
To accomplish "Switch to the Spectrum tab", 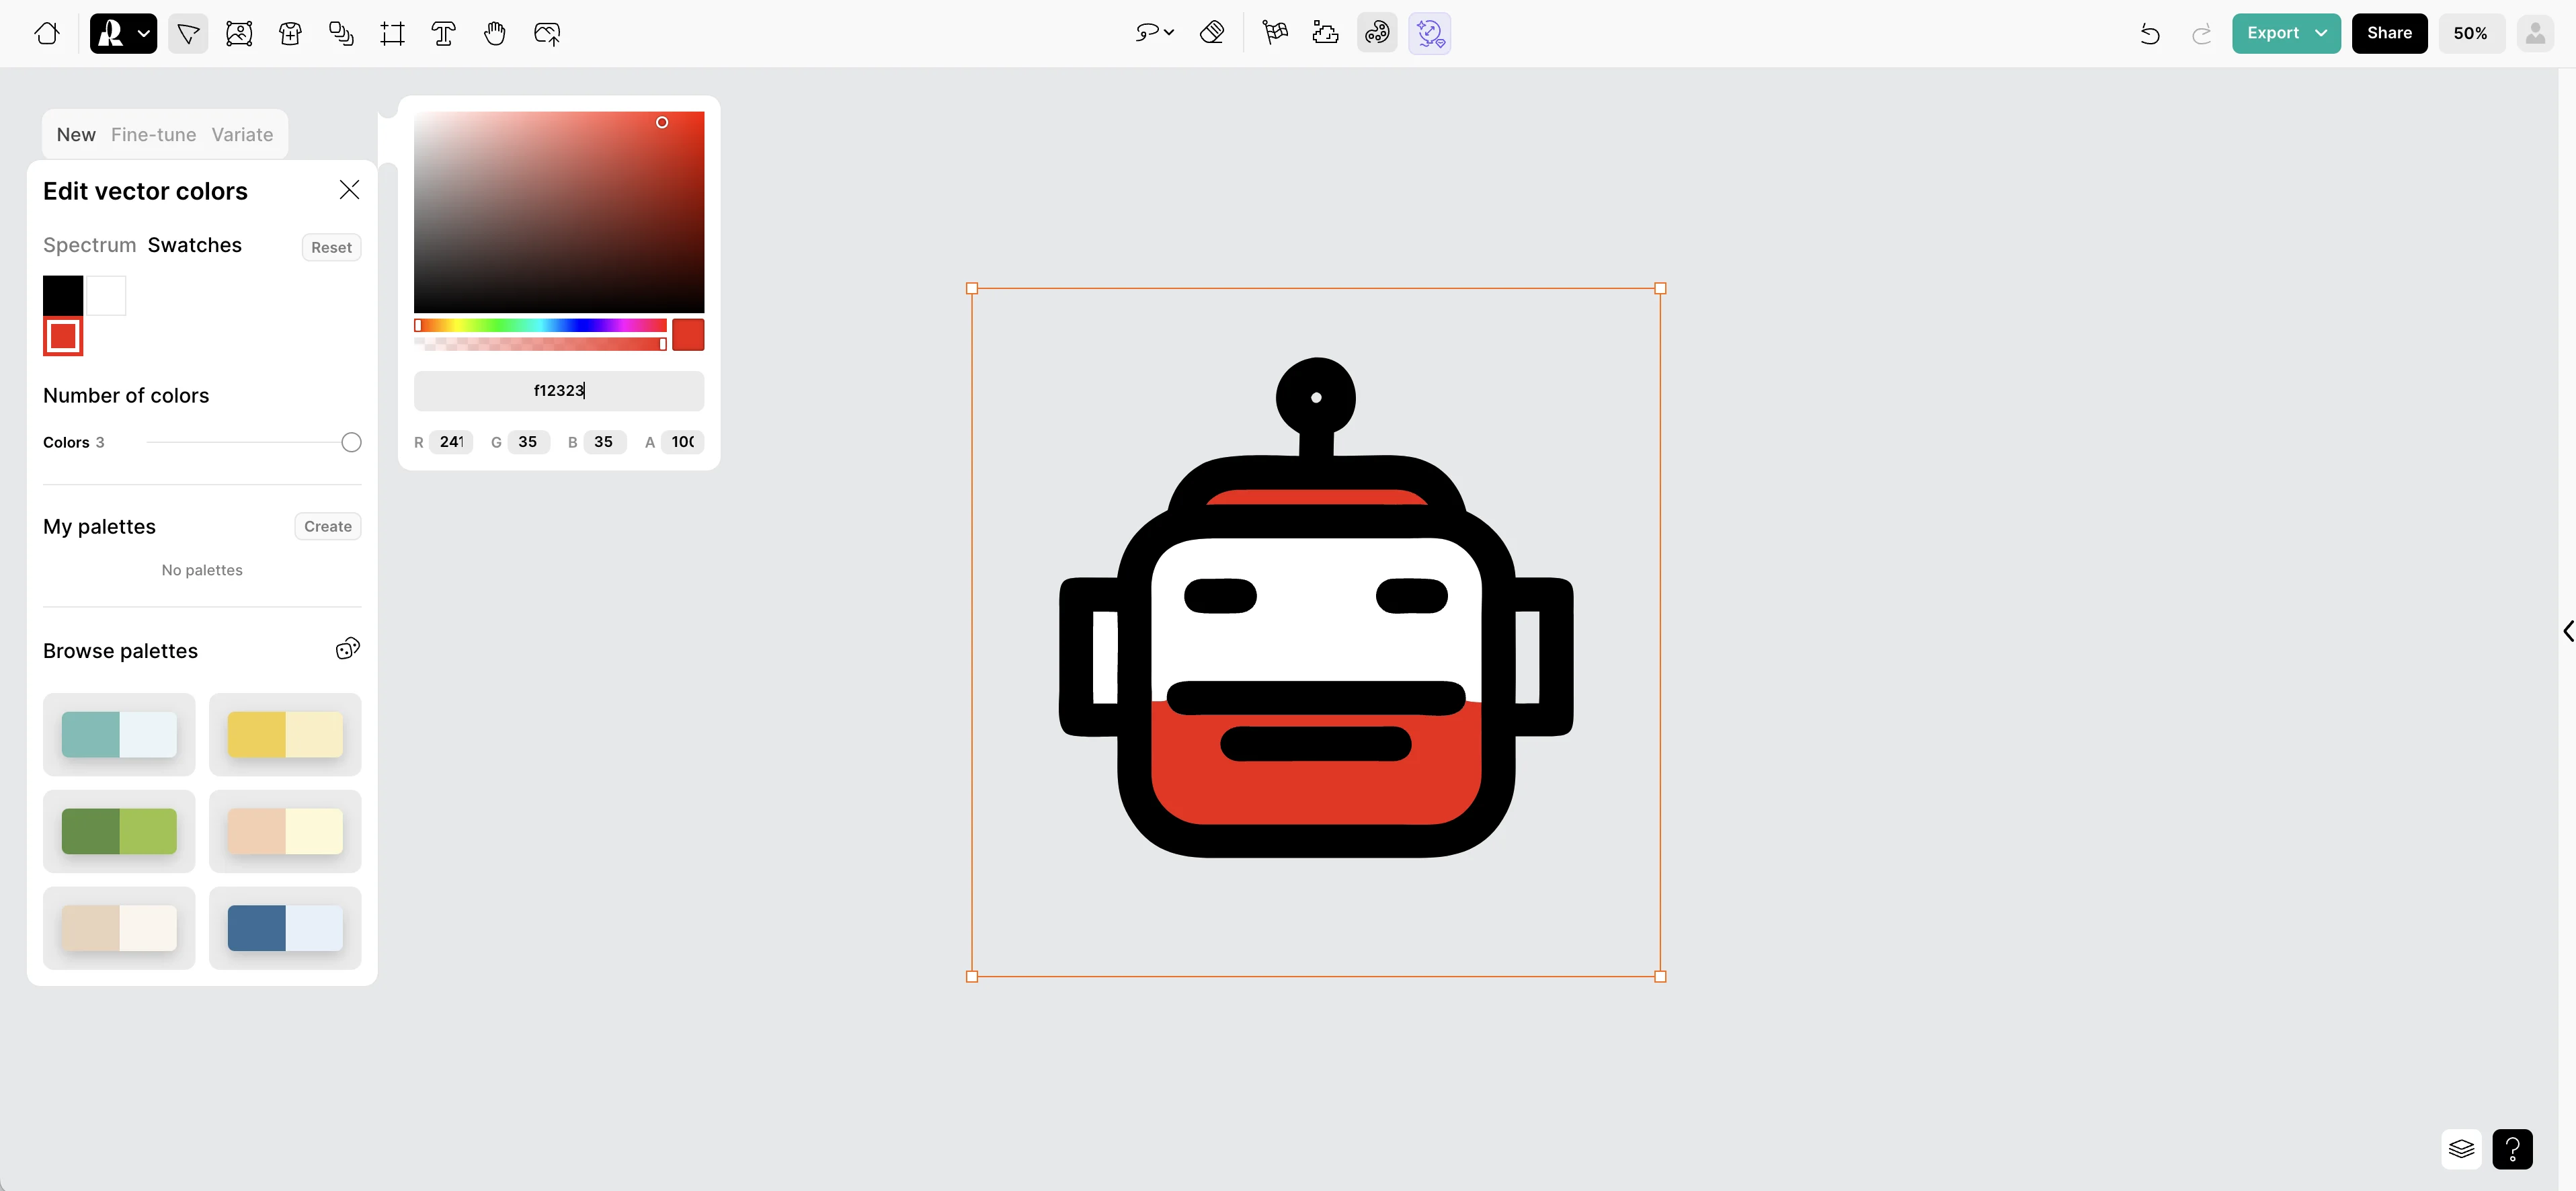I will [89, 245].
